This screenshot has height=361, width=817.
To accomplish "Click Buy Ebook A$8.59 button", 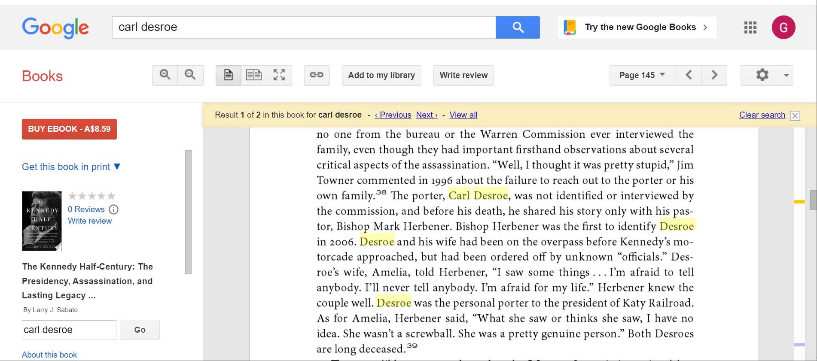I will click(69, 129).
